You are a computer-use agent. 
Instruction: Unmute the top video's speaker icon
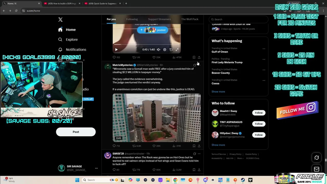tap(158, 50)
